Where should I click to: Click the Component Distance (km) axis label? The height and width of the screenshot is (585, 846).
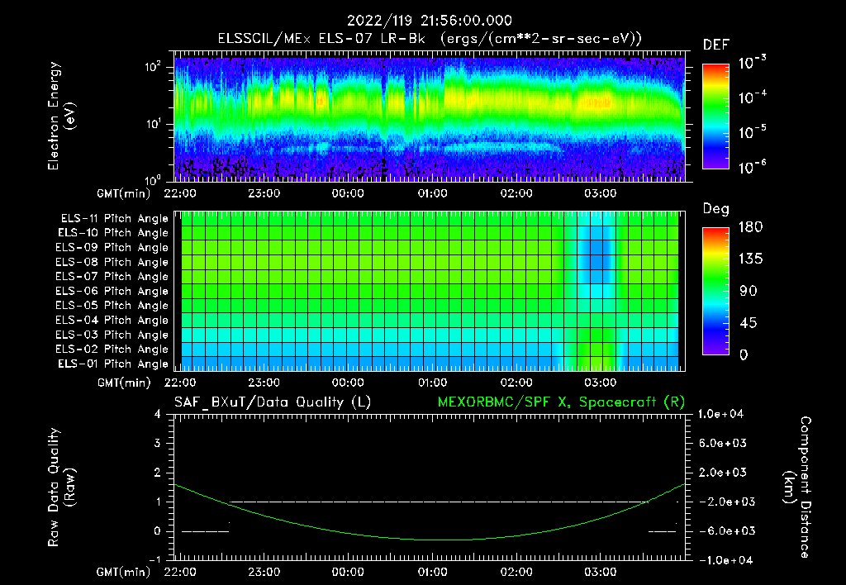click(x=797, y=487)
